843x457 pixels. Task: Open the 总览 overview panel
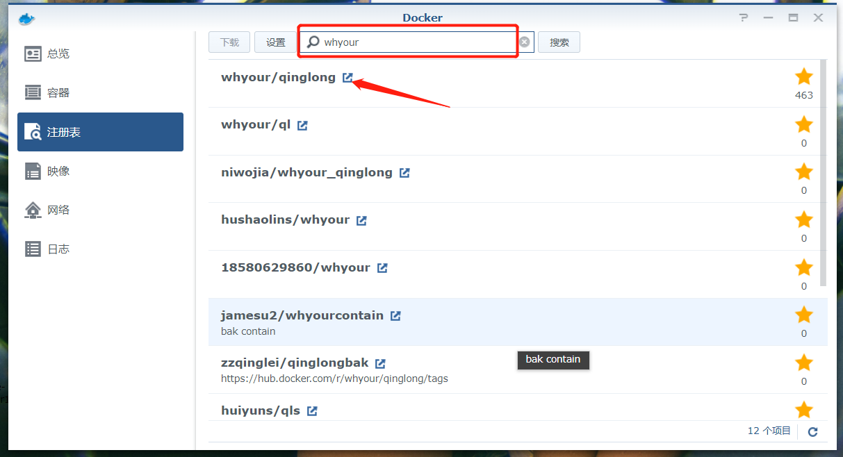point(59,53)
